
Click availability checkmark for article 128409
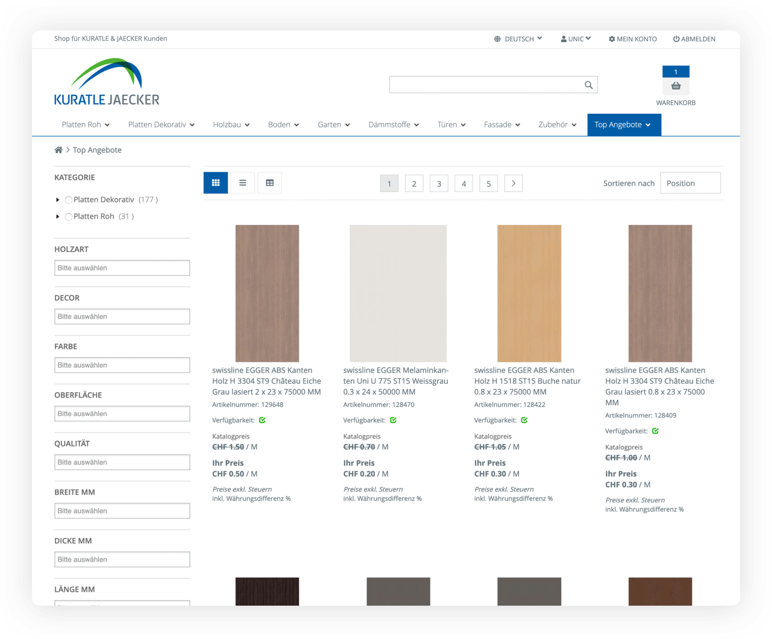click(655, 431)
